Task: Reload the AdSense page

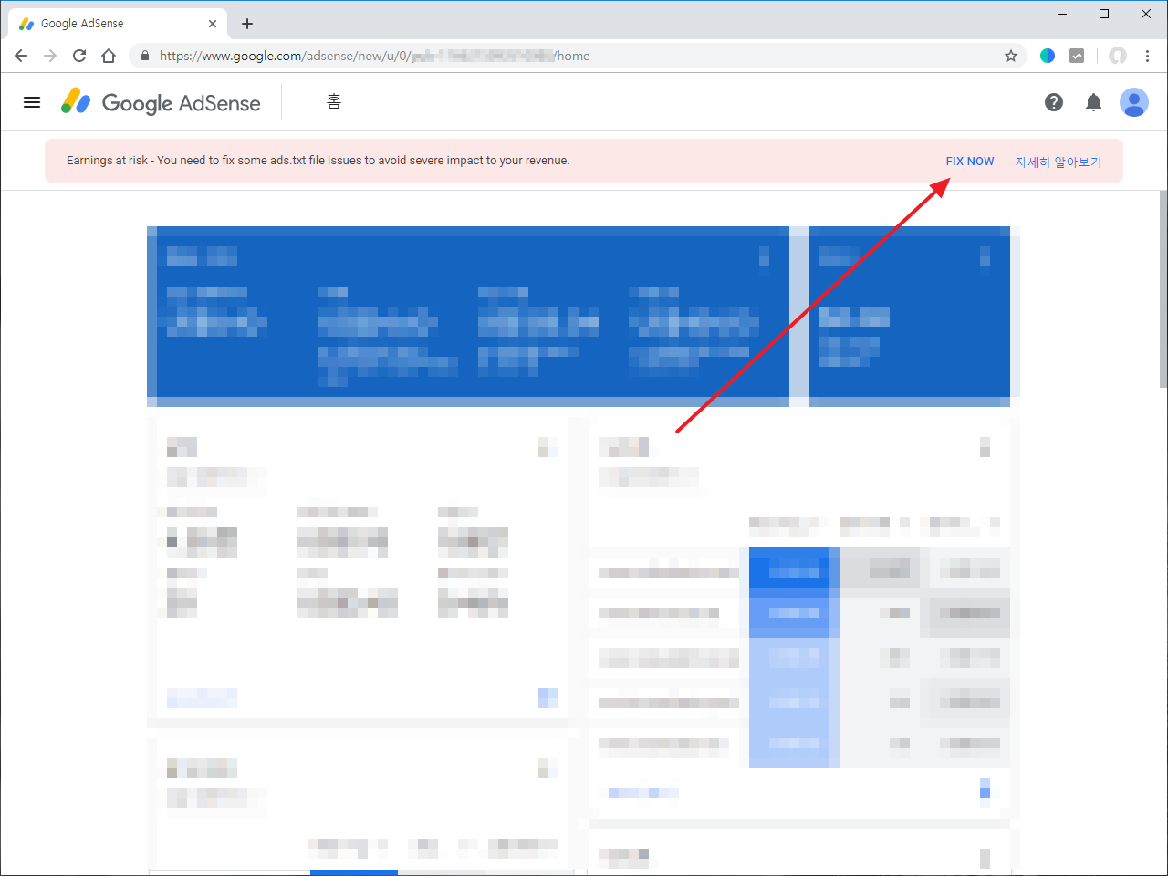Action: tap(79, 56)
